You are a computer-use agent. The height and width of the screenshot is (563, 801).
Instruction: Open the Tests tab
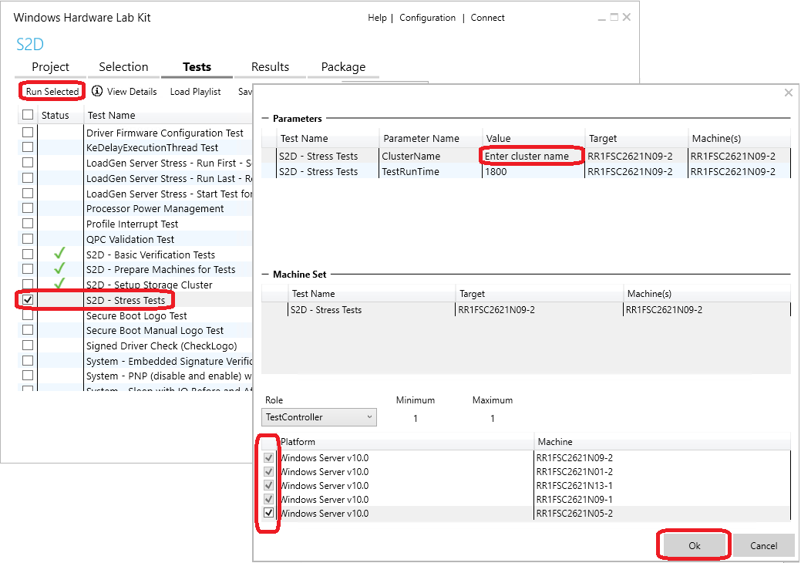click(197, 67)
